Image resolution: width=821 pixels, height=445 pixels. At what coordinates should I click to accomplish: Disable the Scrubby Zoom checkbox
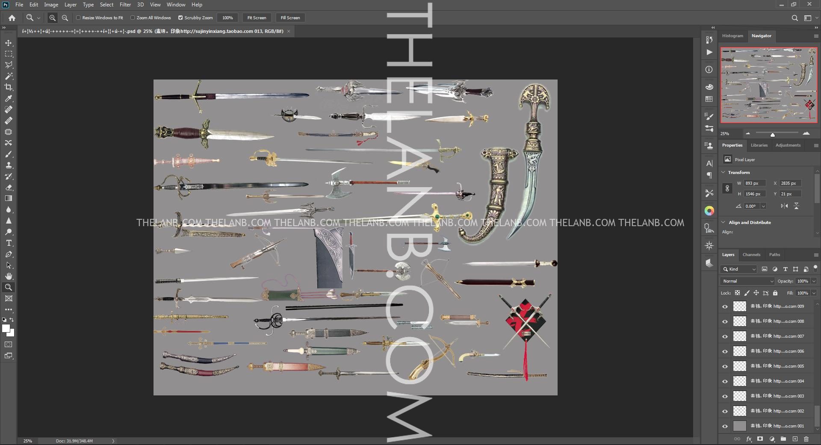click(180, 18)
